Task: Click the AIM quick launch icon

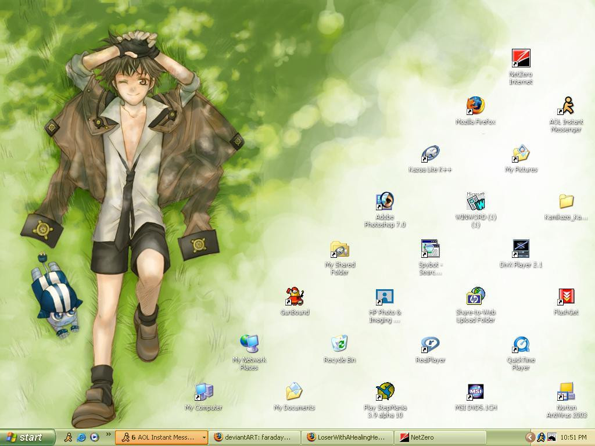Action: [69, 437]
